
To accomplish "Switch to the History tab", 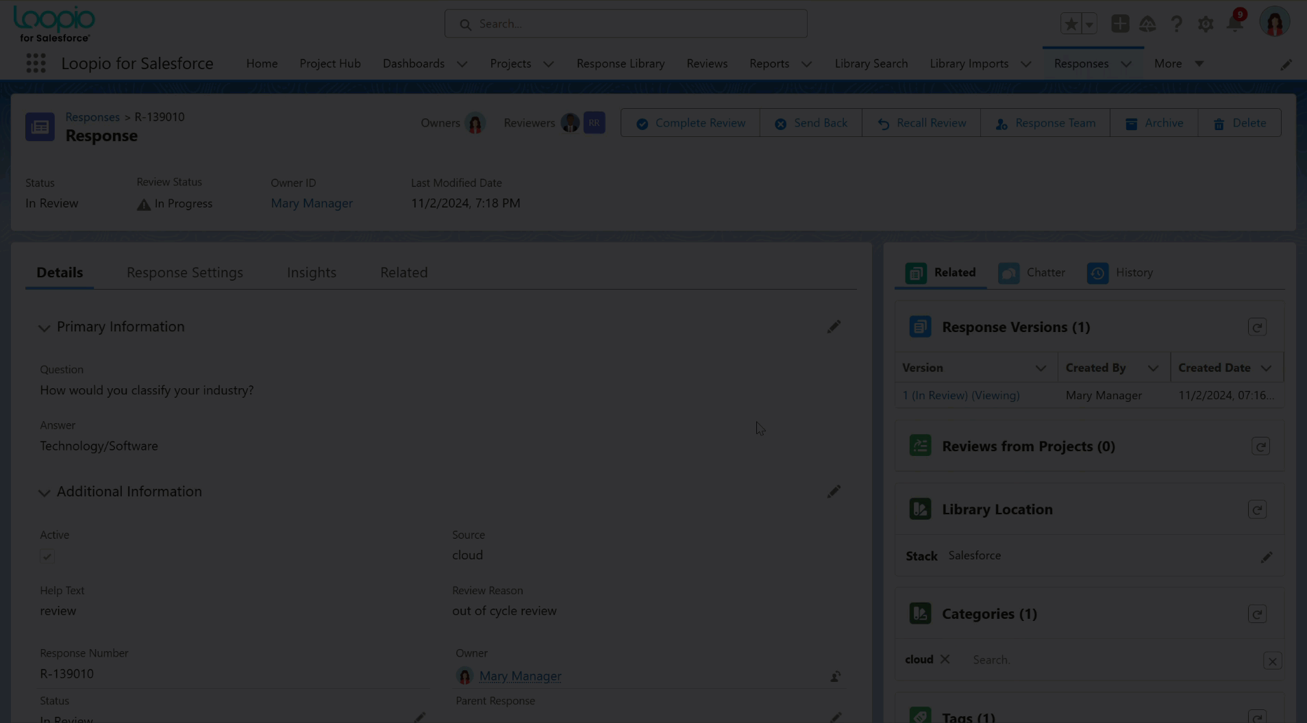I will click(1120, 272).
